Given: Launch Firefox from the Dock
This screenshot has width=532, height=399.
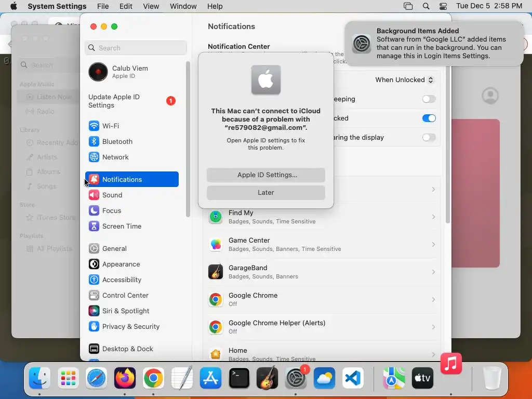Looking at the screenshot, I should (125, 378).
